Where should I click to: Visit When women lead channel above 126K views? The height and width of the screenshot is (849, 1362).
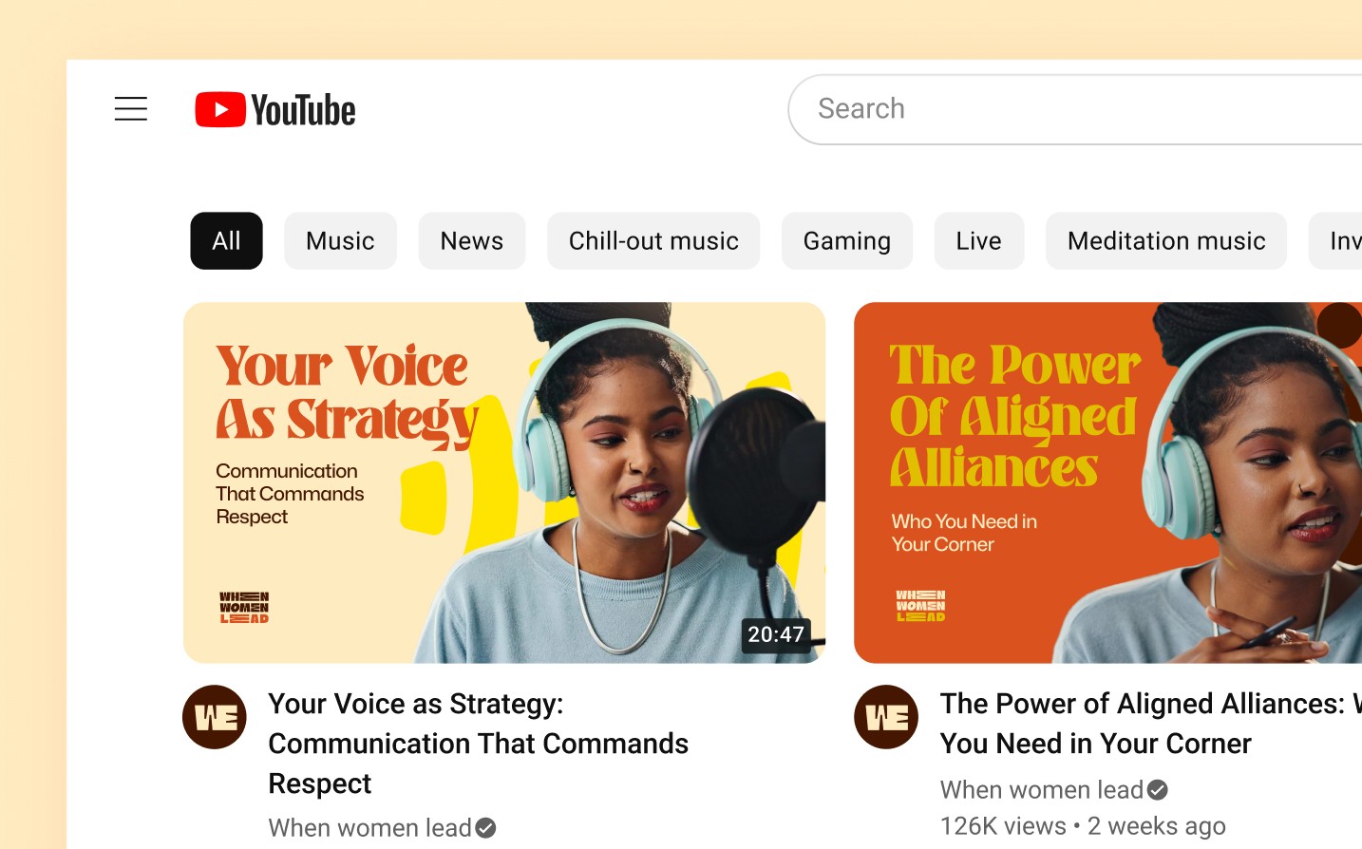point(1042,790)
